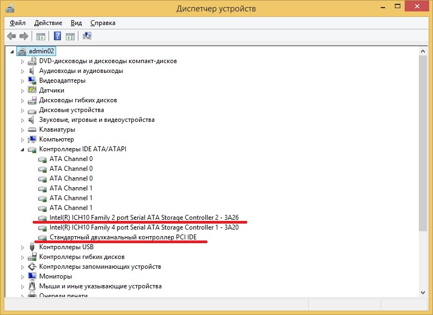Expand the Контроллеры USB category
Image resolution: width=433 pixels, height=315 pixels.
click(23, 248)
